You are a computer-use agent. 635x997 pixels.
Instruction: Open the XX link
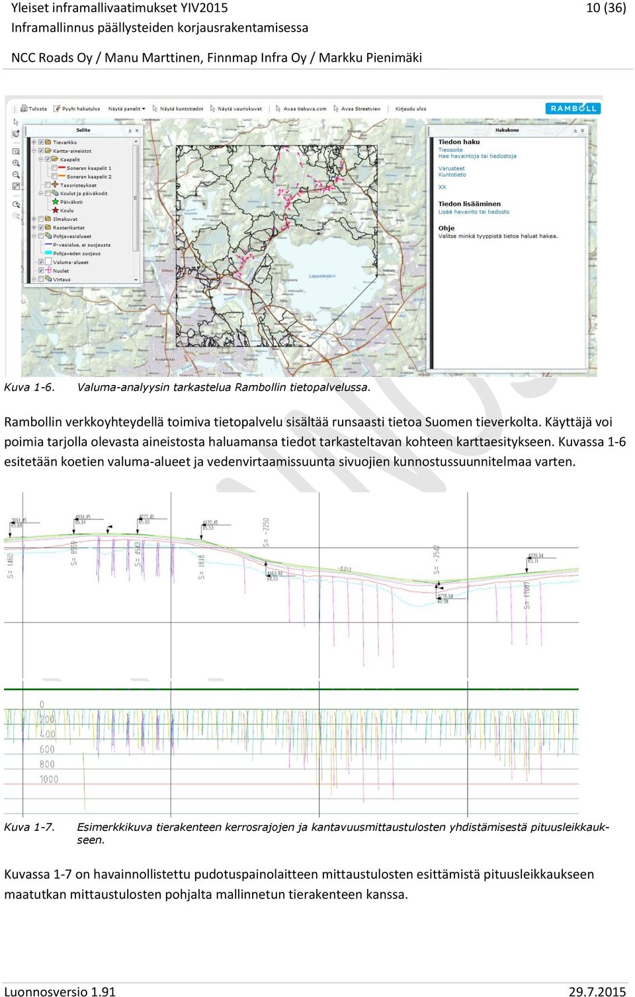[x=442, y=187]
